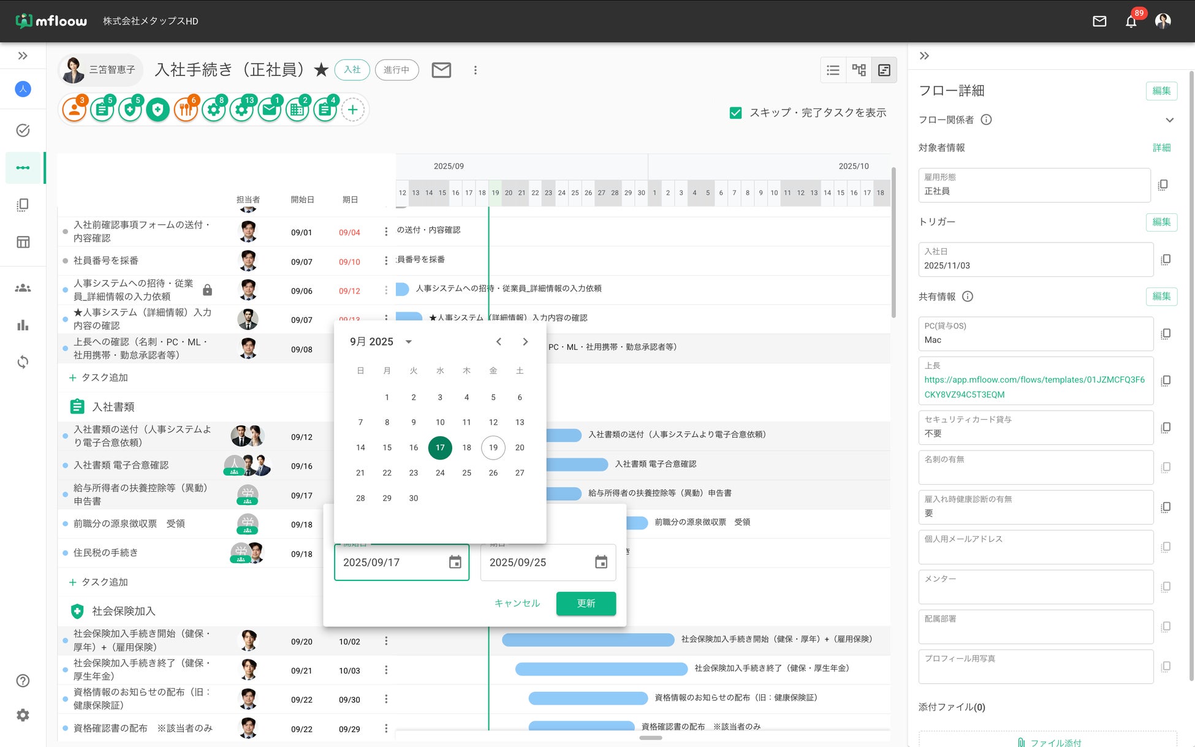Click the 入社 tag chip
The width and height of the screenshot is (1195, 747).
click(352, 70)
